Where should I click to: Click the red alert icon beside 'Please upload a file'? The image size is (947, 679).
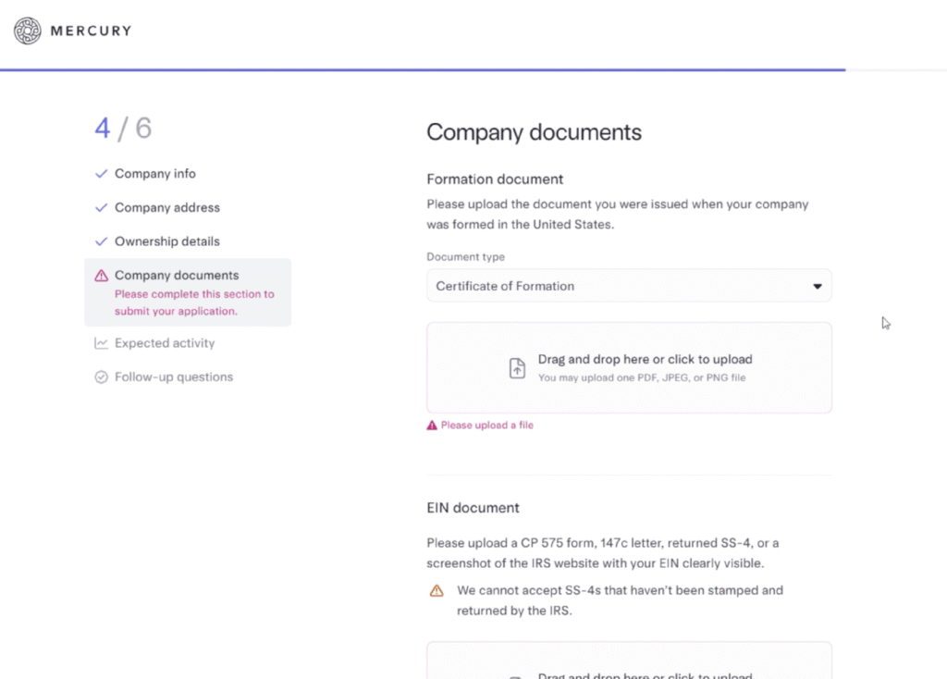[x=431, y=426]
